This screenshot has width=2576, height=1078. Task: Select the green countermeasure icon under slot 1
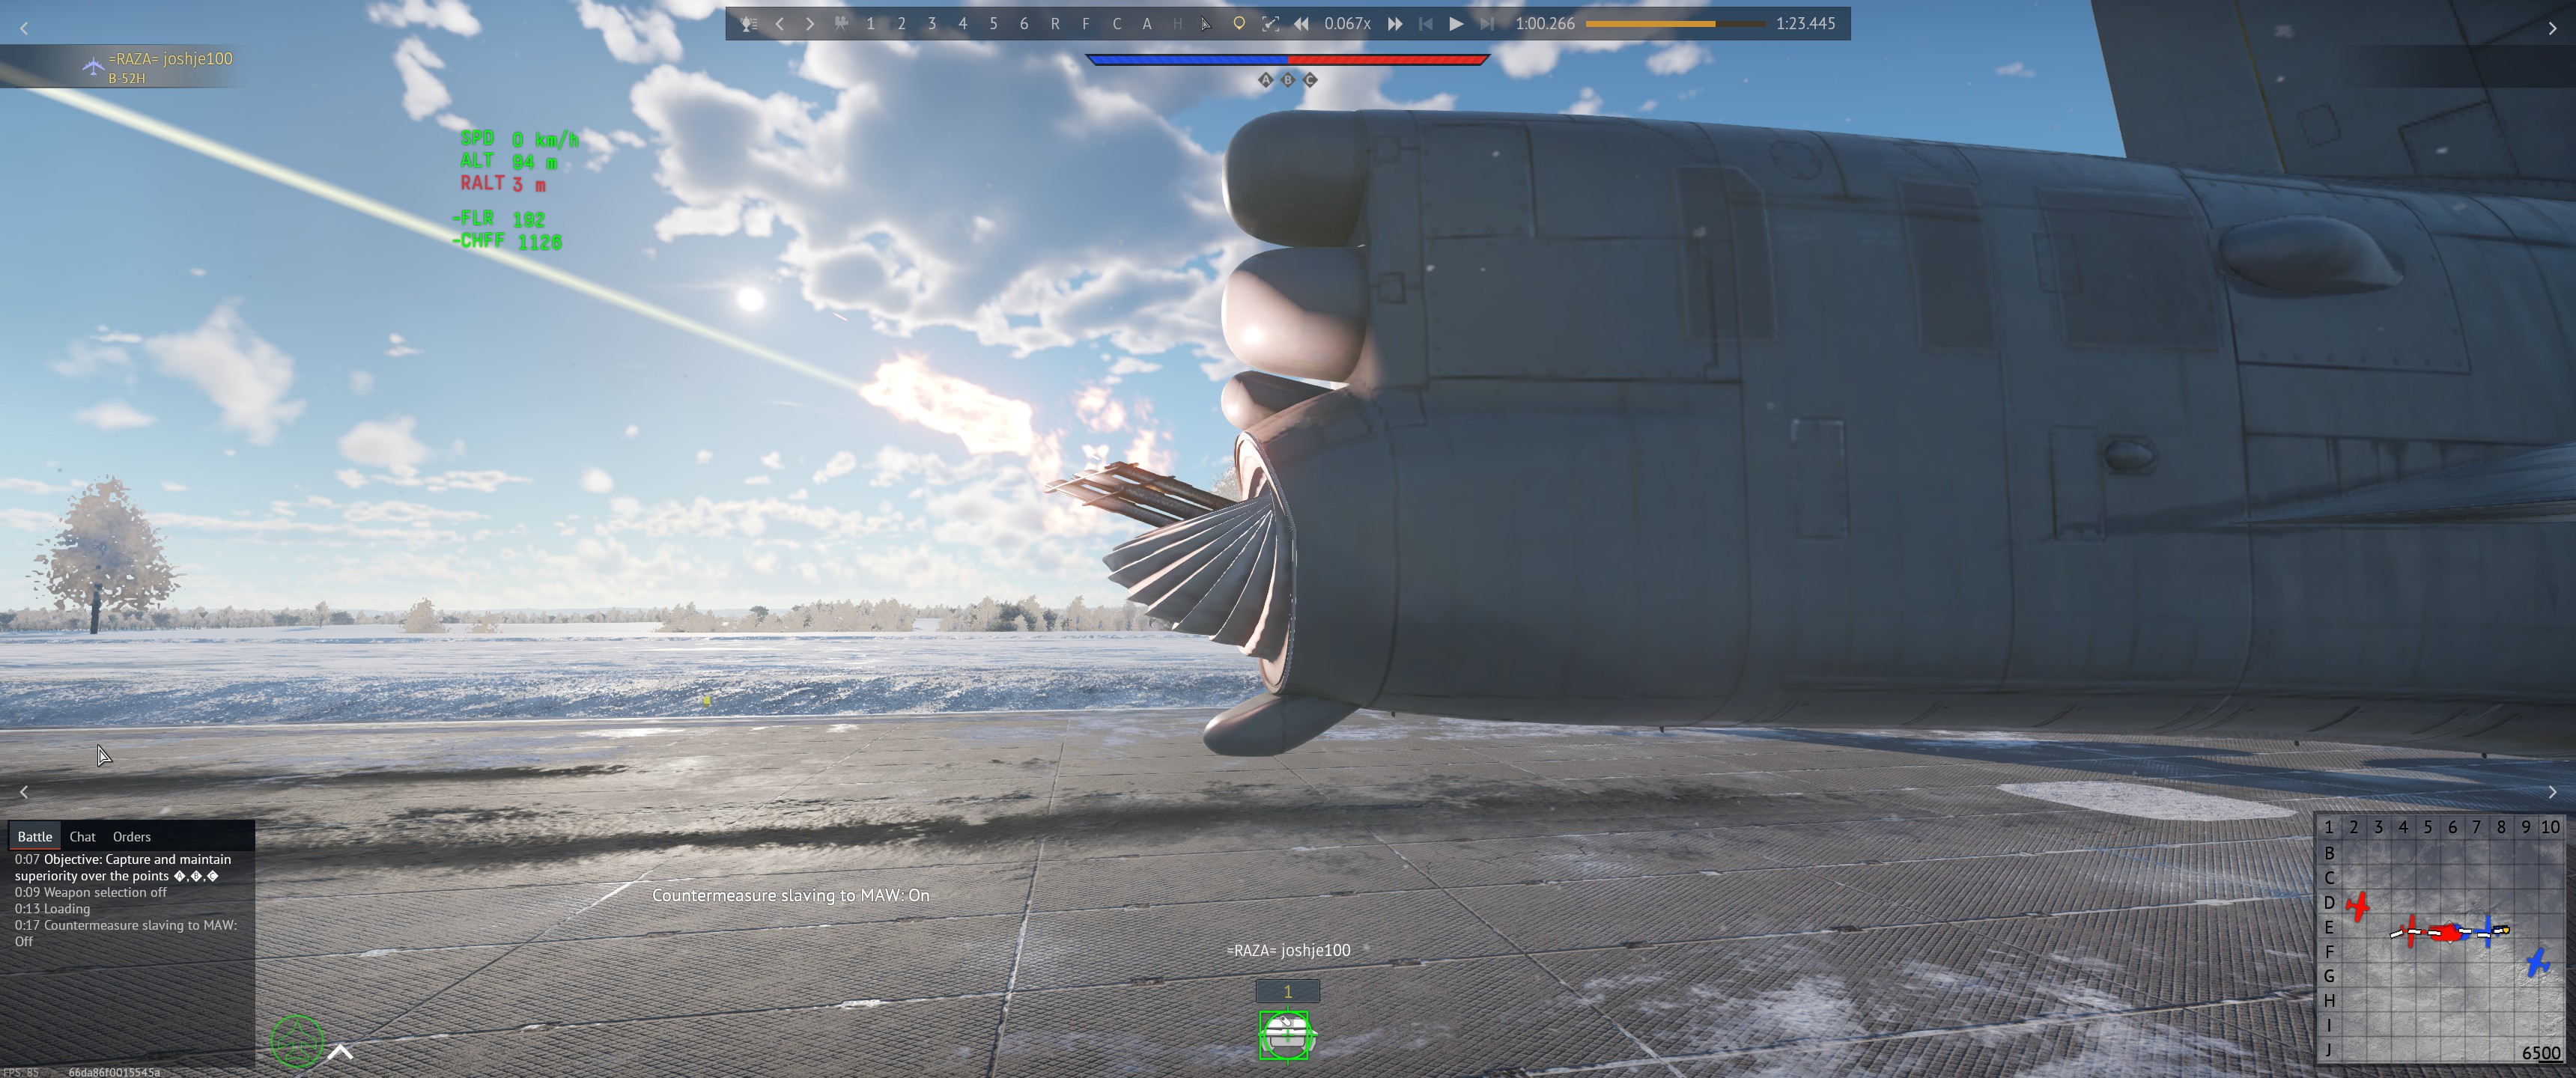tap(1286, 1035)
